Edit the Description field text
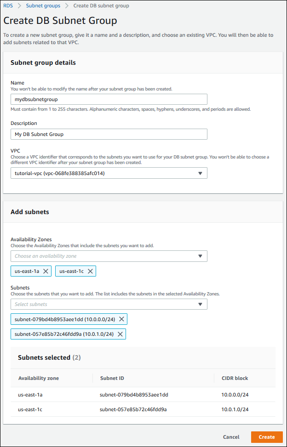Viewport: 287px width, 447px height. click(109, 134)
